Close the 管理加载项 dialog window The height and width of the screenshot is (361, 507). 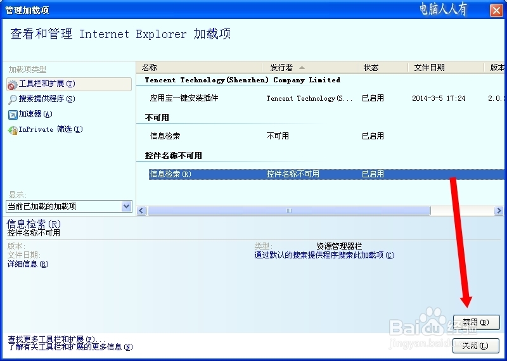pos(496,10)
